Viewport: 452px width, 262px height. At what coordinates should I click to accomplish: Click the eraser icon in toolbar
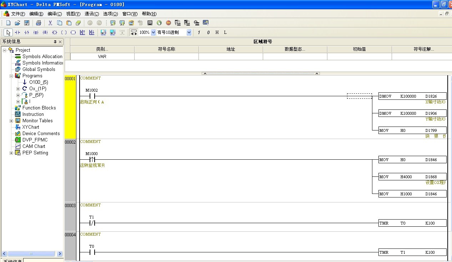point(78,23)
